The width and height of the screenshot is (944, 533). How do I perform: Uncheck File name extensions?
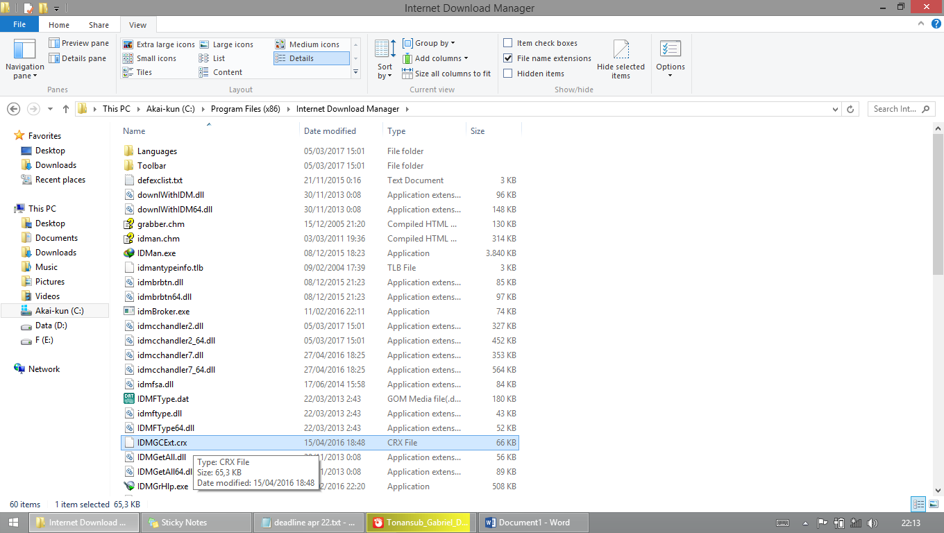click(547, 58)
